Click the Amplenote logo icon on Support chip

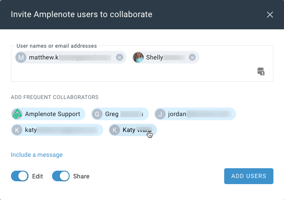pyautogui.click(x=17, y=114)
